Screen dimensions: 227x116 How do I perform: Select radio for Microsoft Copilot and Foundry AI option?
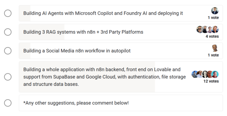(x=8, y=13)
